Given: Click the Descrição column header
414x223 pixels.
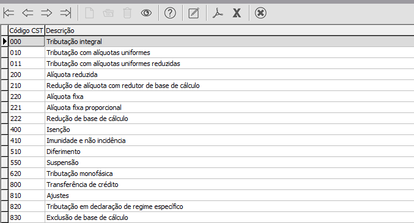Looking at the screenshot, I should click(x=229, y=31).
